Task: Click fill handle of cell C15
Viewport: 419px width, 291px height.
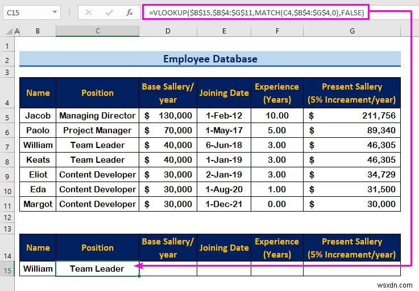Action: [139, 276]
